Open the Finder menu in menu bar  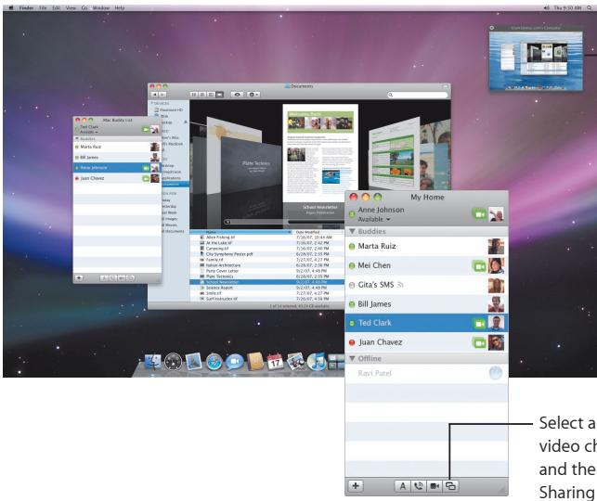[x=26, y=7]
